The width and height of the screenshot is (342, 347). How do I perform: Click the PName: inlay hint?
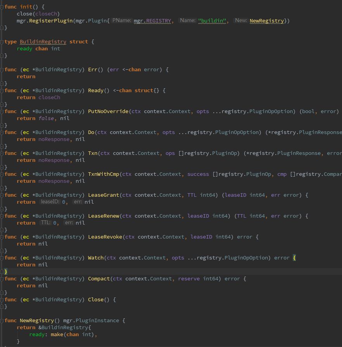coord(122,21)
